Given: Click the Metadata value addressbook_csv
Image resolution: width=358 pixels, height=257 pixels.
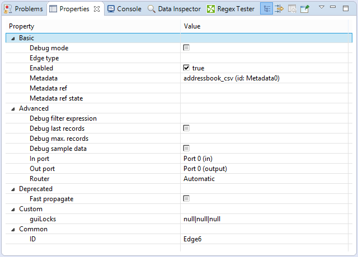Looking at the screenshot, I should [231, 78].
